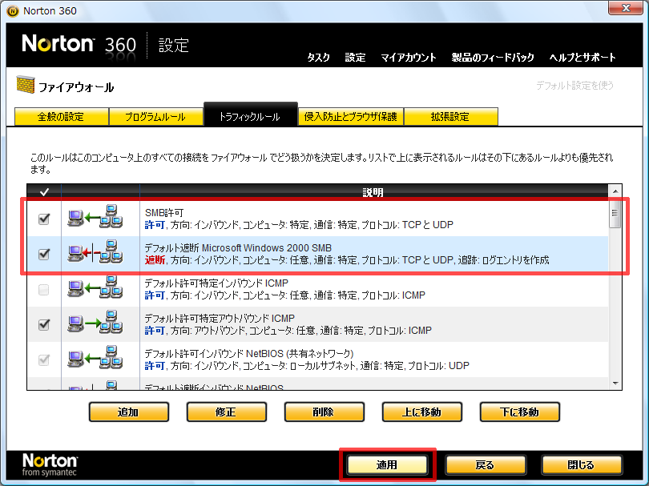The height and width of the screenshot is (486, 649).
Task: Click the Windows 2000 SMB block rule icon
Action: point(94,254)
